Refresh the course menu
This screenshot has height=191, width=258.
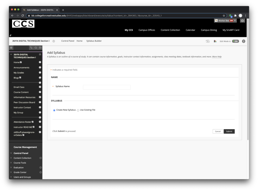[x=36, y=47]
